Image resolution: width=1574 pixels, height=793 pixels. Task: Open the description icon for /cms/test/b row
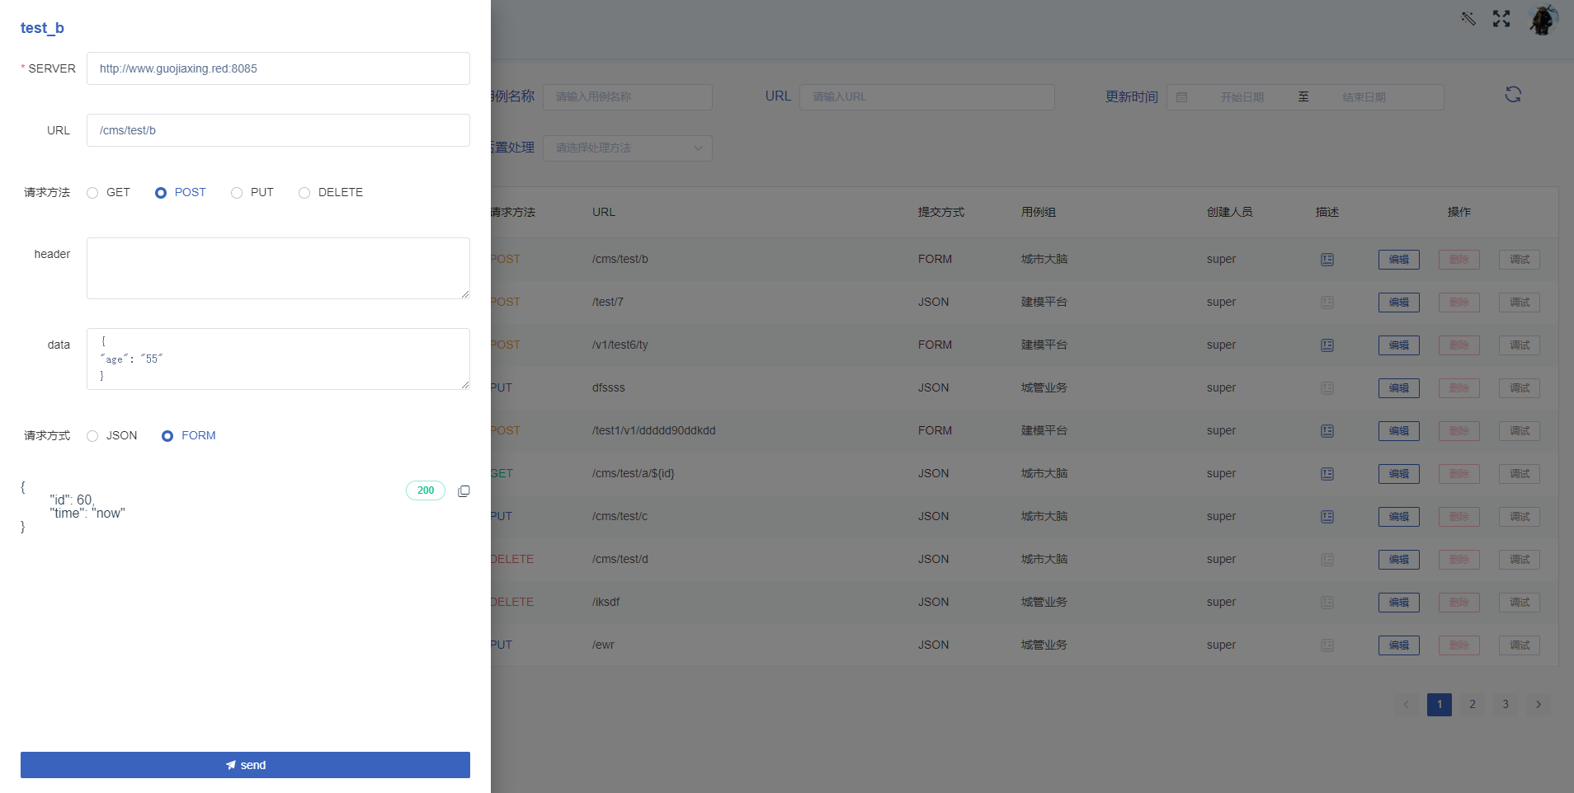click(x=1326, y=259)
